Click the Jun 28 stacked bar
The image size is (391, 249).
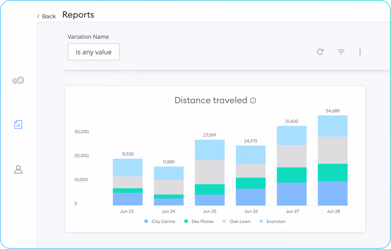click(333, 160)
